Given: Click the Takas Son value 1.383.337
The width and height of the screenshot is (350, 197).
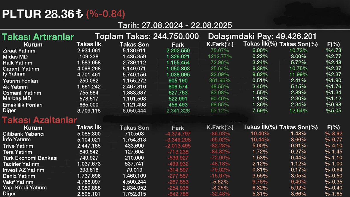Looking at the screenshot, I should coord(134,93).
